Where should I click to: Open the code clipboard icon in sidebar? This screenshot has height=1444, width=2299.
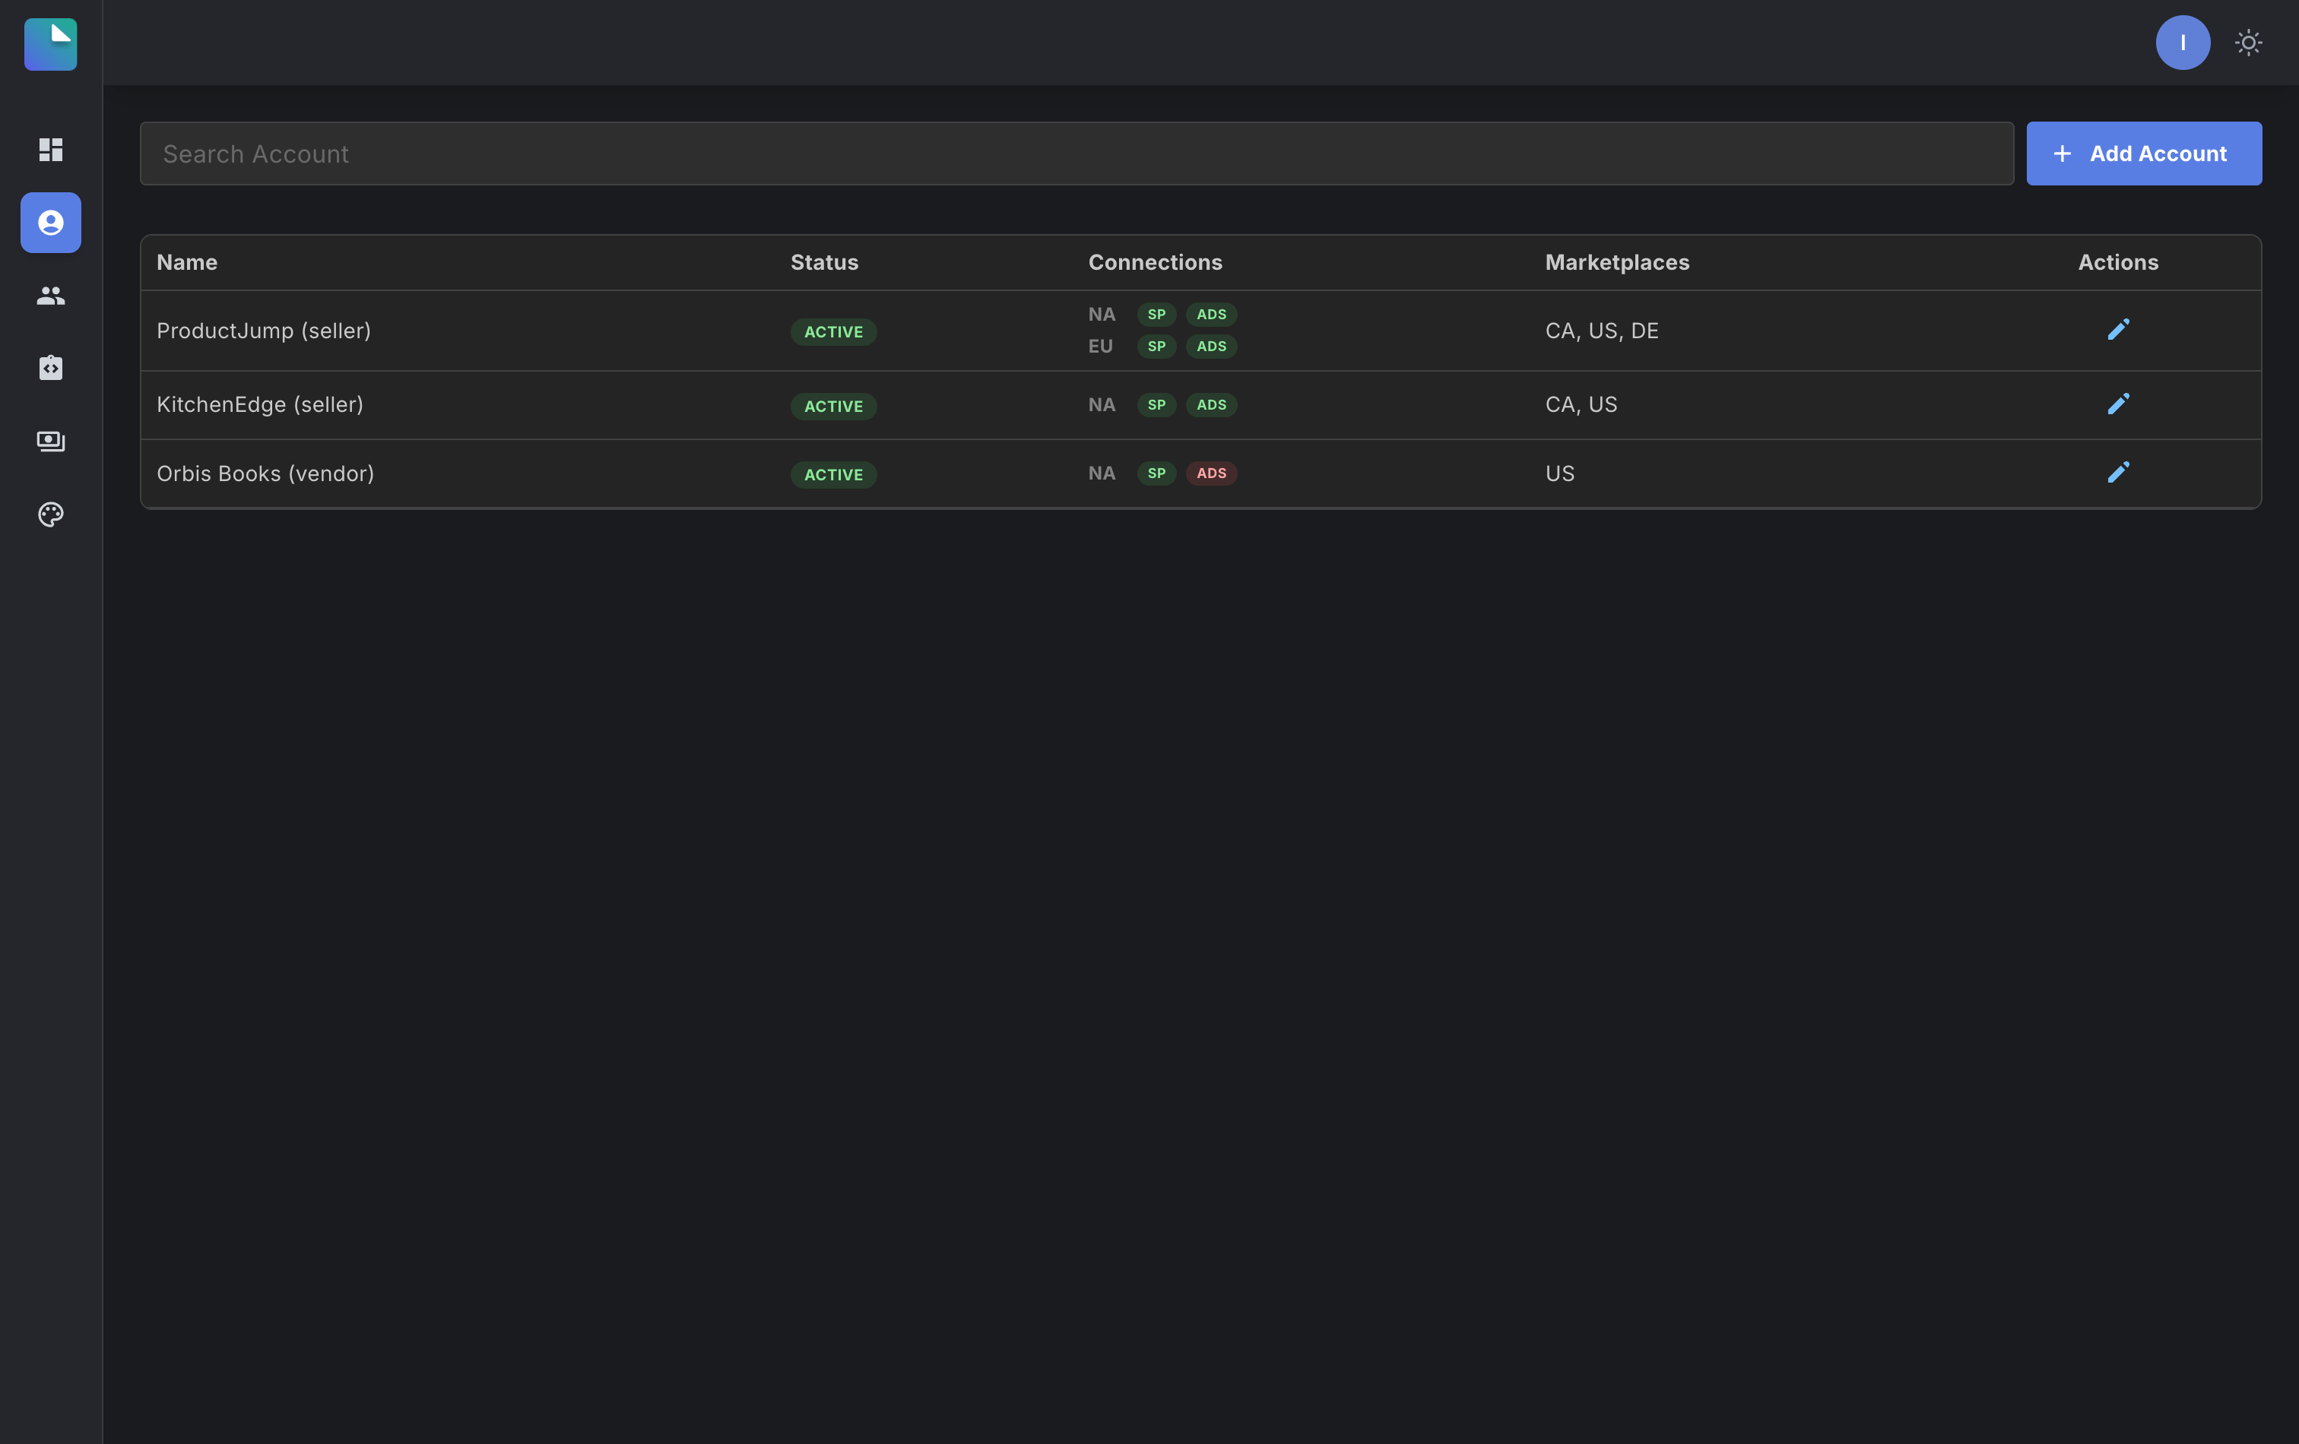point(51,367)
